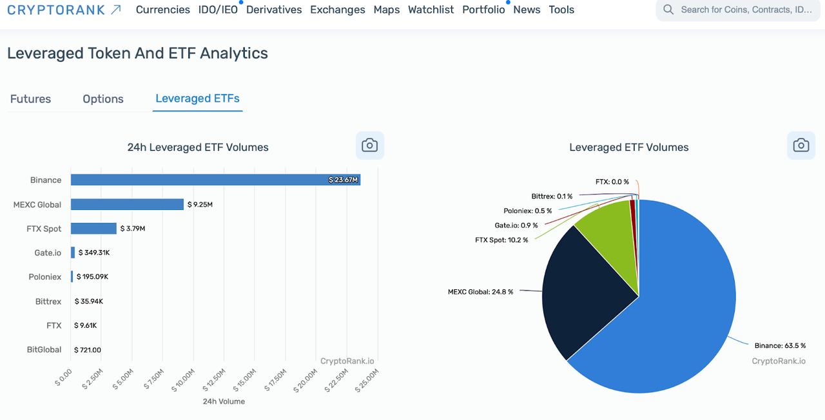The width and height of the screenshot is (825, 420).
Task: Open the Options tab
Action: point(102,99)
